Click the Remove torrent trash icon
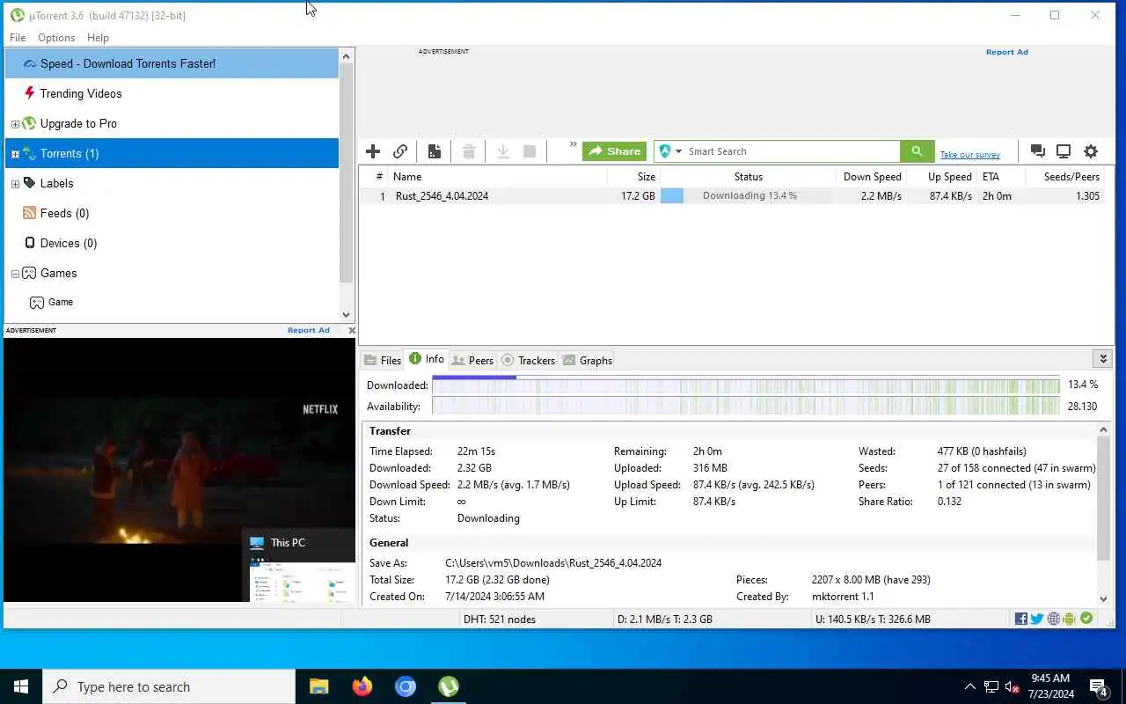1126x704 pixels. point(469,151)
